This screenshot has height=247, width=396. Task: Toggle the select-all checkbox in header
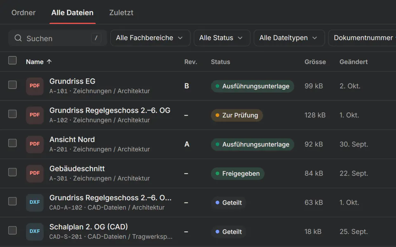tap(12, 61)
